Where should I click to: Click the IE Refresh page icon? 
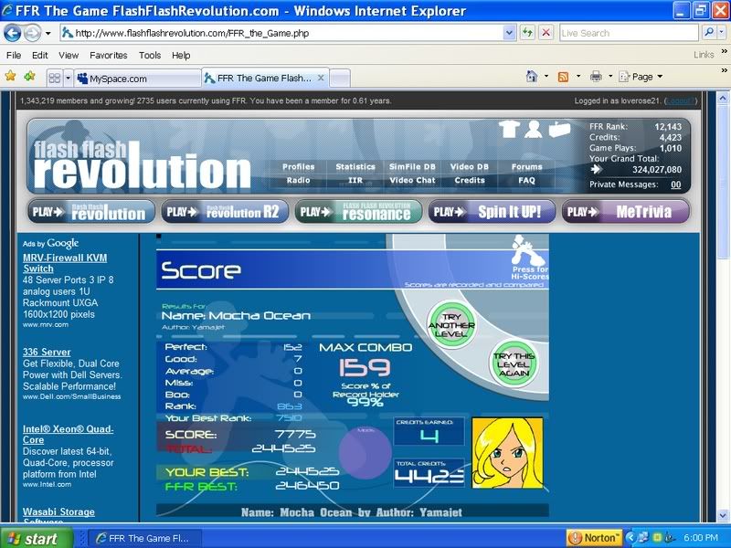(x=527, y=33)
